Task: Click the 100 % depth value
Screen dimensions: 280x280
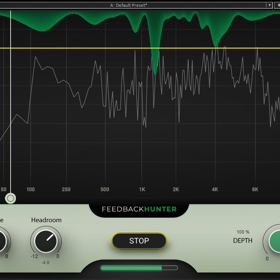Action: tap(243, 232)
